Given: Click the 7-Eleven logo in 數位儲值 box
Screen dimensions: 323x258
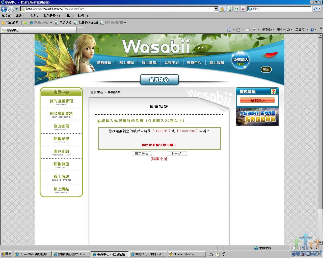Looking at the screenshot, I should pyautogui.click(x=273, y=91).
